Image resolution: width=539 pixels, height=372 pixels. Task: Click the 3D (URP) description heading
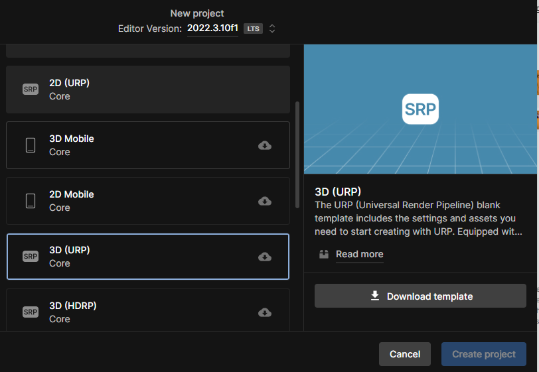[338, 192]
